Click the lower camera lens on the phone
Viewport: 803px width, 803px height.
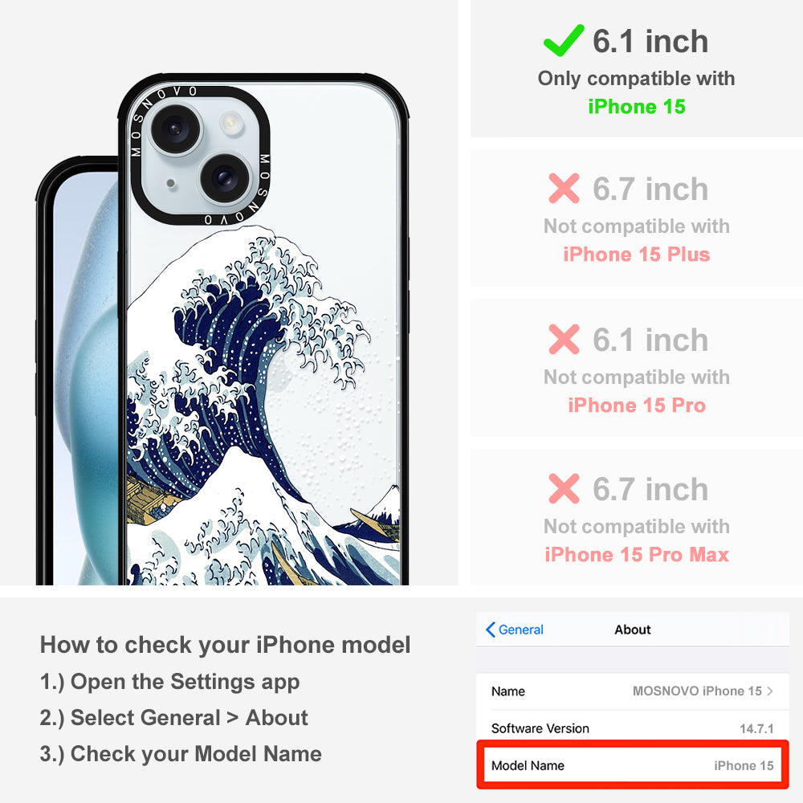(x=224, y=178)
